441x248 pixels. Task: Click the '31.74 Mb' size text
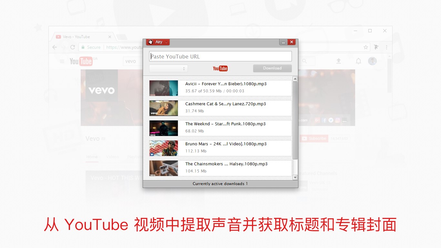tap(195, 111)
